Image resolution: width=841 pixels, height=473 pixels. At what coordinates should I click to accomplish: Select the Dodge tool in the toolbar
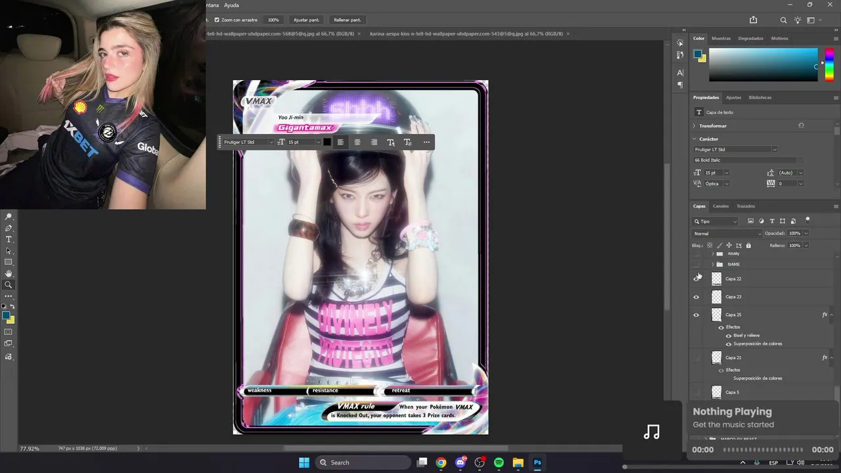click(9, 217)
